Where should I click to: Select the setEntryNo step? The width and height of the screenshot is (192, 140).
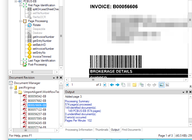[39, 53]
